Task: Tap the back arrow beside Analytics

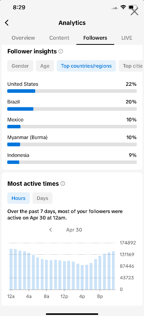Action: [x=7, y=23]
